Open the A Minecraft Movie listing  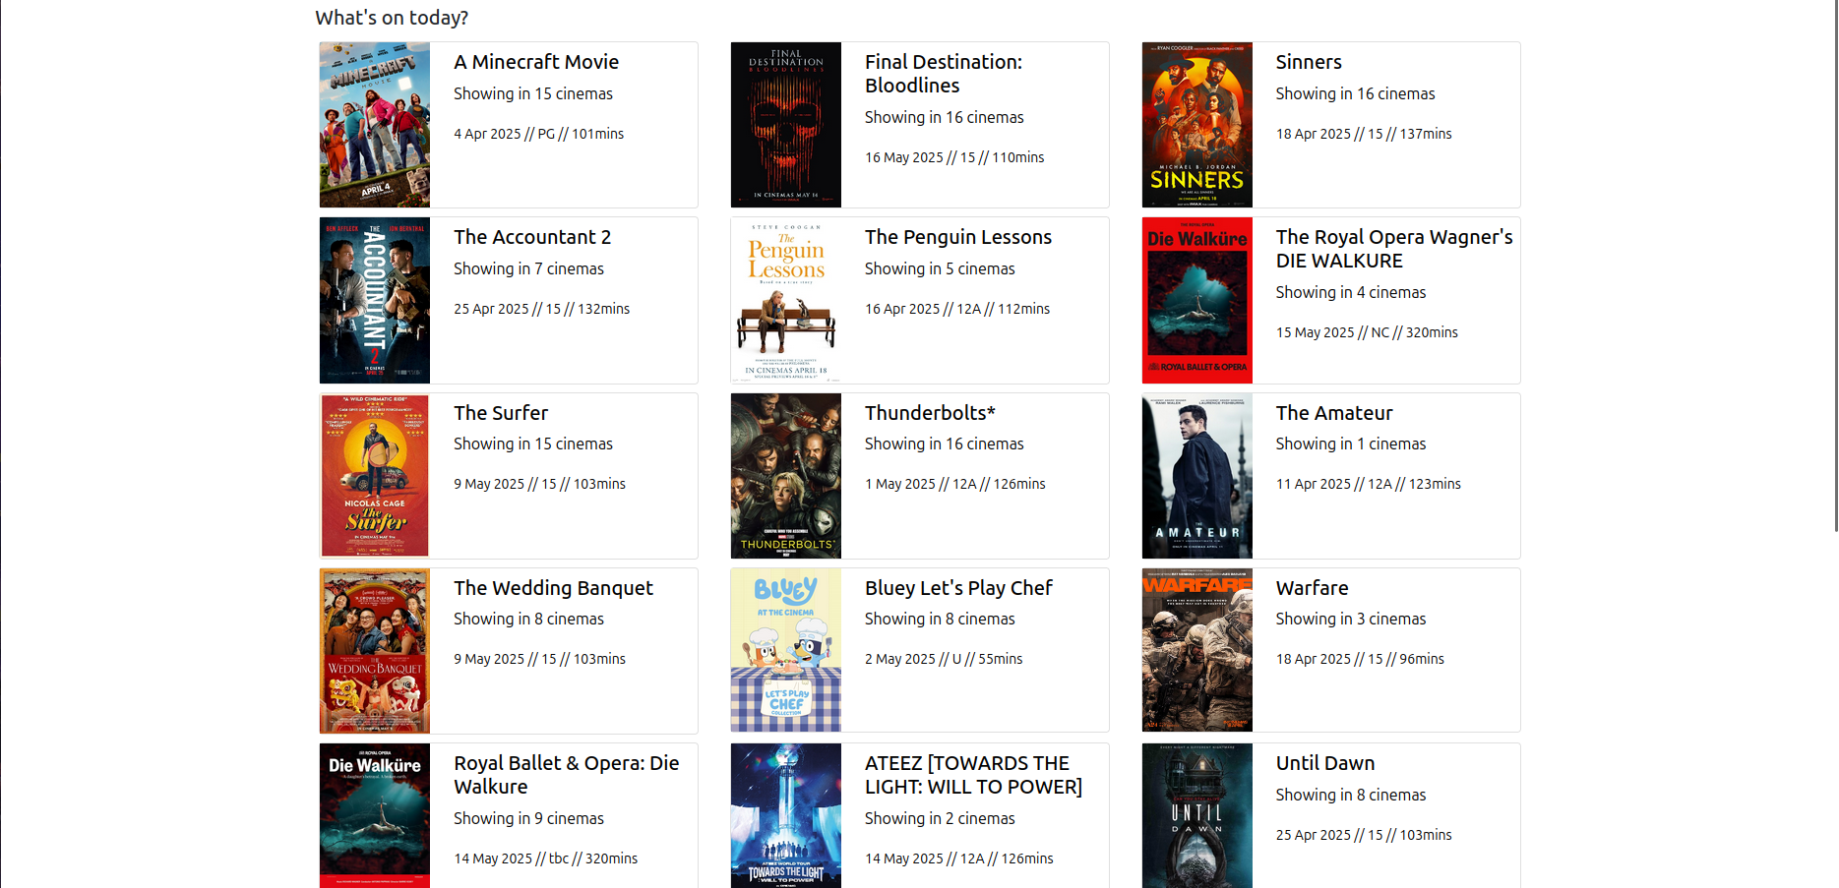tap(535, 61)
